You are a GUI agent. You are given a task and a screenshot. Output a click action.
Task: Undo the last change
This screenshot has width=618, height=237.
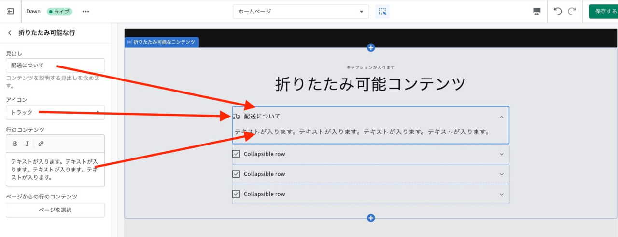click(x=558, y=12)
